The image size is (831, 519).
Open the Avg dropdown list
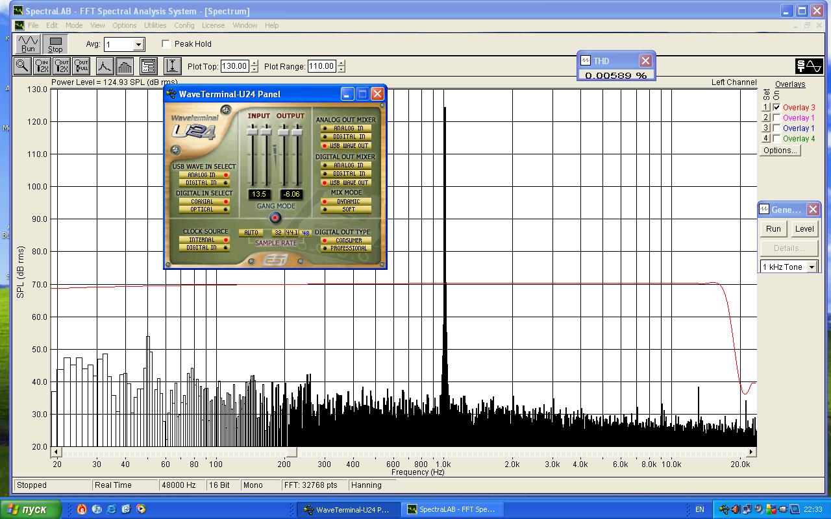pyautogui.click(x=138, y=44)
